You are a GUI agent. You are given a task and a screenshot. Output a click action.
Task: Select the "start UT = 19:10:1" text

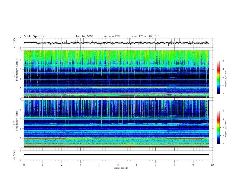pyautogui.click(x=146, y=36)
